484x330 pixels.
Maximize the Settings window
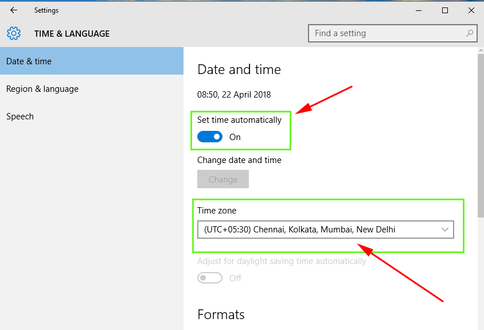point(445,10)
